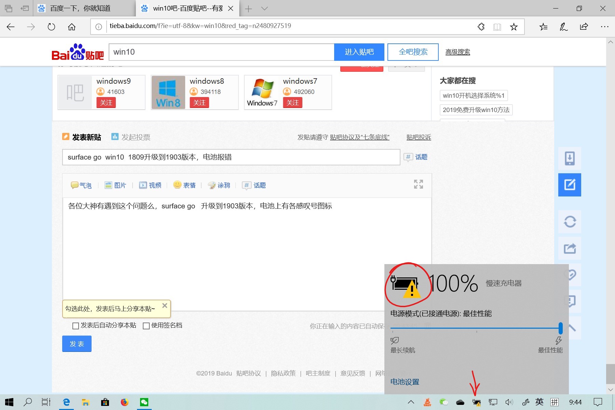Close the win10吧-百度贴吧 tab
The image size is (615, 410).
(x=231, y=9)
